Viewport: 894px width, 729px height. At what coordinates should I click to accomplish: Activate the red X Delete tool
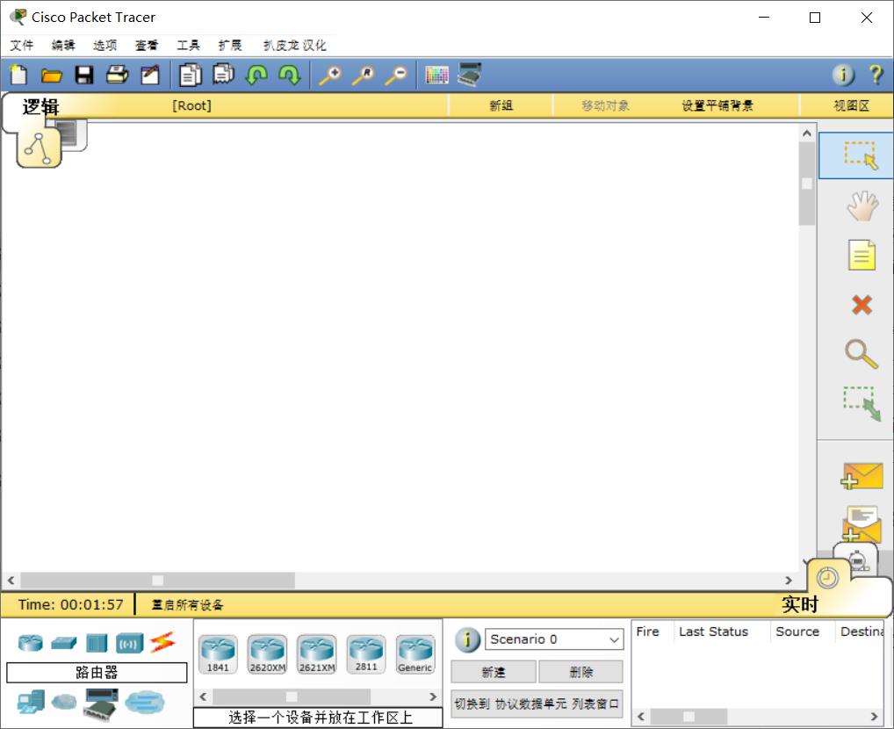click(862, 305)
